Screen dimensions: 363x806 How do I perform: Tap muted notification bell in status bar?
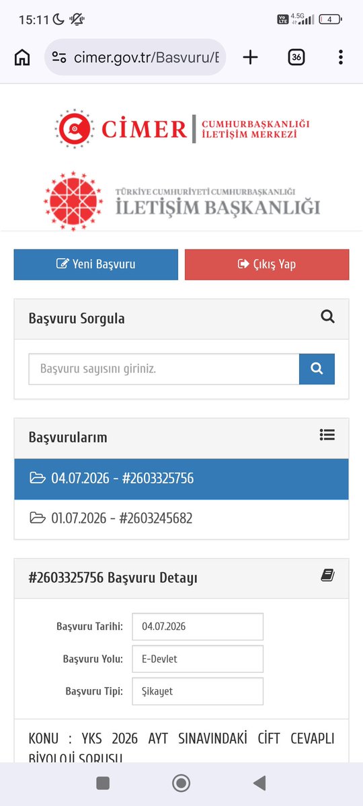point(77,19)
